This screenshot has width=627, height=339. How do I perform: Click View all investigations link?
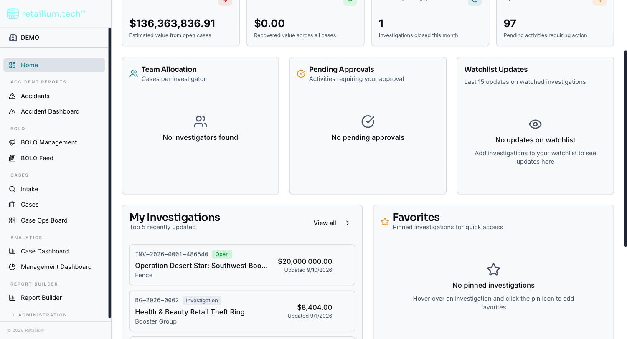[x=332, y=223]
